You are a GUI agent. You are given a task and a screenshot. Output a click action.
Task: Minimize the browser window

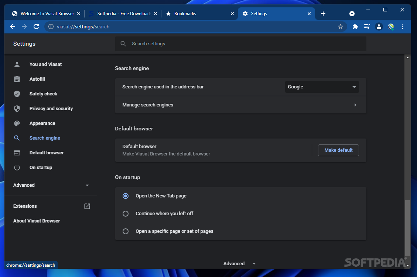click(x=368, y=10)
